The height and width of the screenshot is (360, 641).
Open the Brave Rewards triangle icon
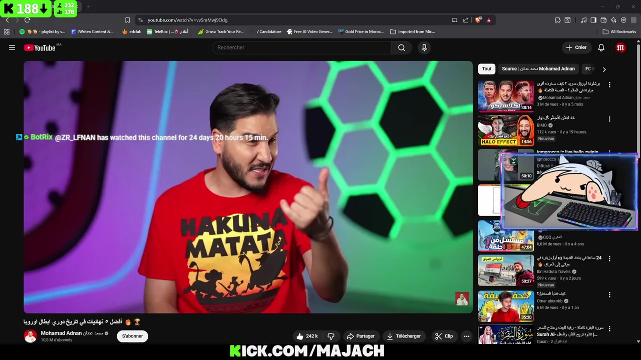(x=489, y=20)
